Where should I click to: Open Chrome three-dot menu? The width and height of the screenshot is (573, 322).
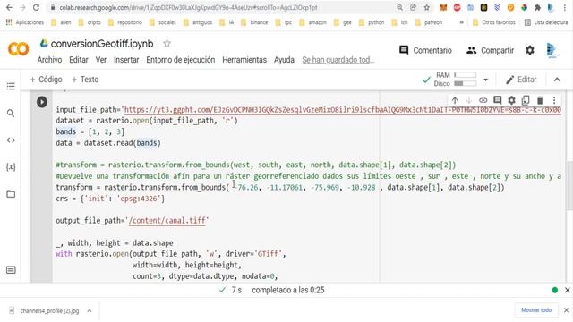click(x=565, y=8)
